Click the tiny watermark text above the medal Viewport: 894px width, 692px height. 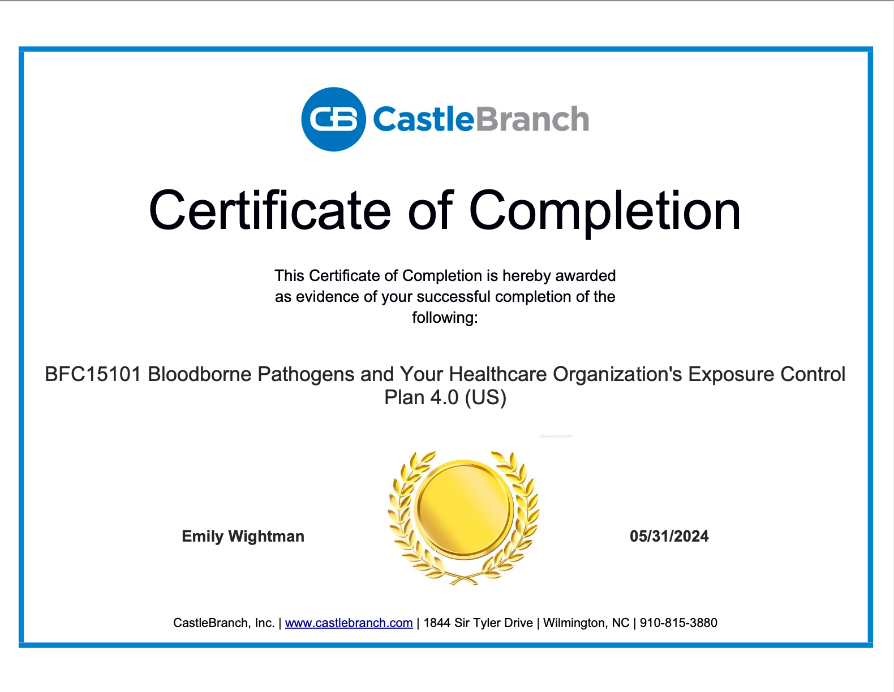pos(556,436)
